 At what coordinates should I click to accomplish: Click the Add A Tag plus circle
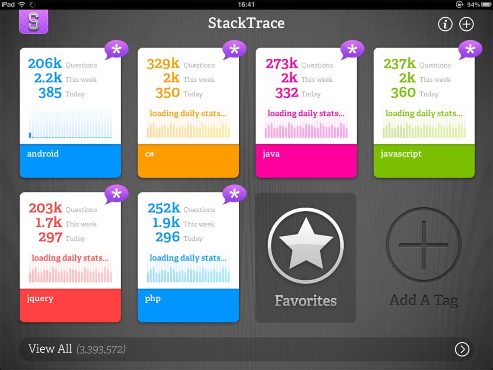point(423,245)
